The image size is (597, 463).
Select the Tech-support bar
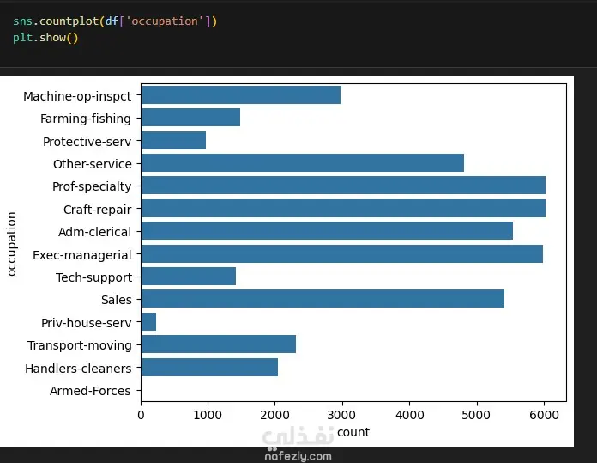(188, 277)
